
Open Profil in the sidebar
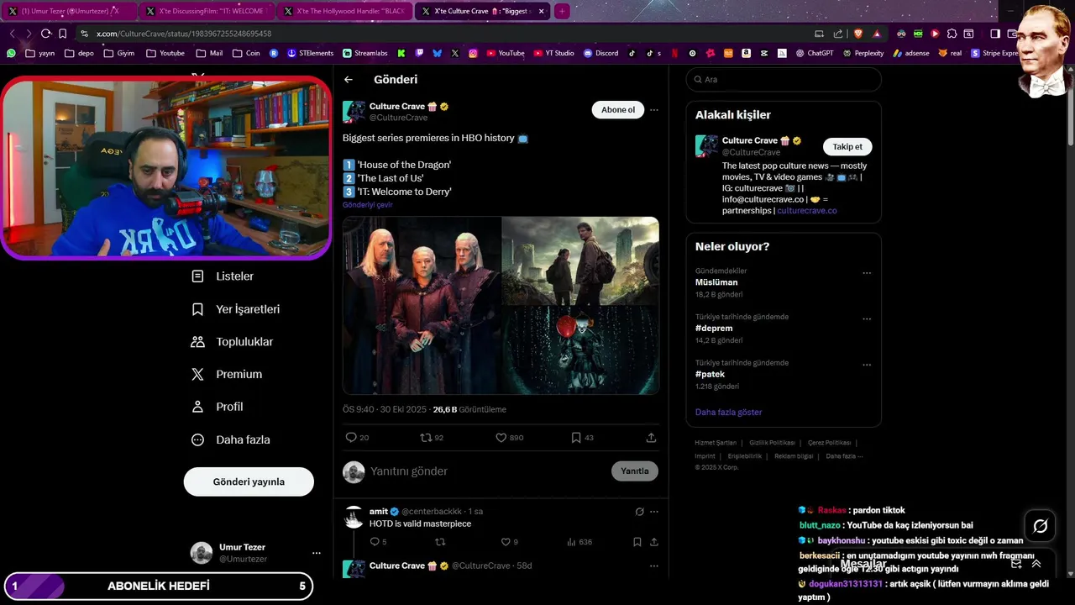(218, 407)
